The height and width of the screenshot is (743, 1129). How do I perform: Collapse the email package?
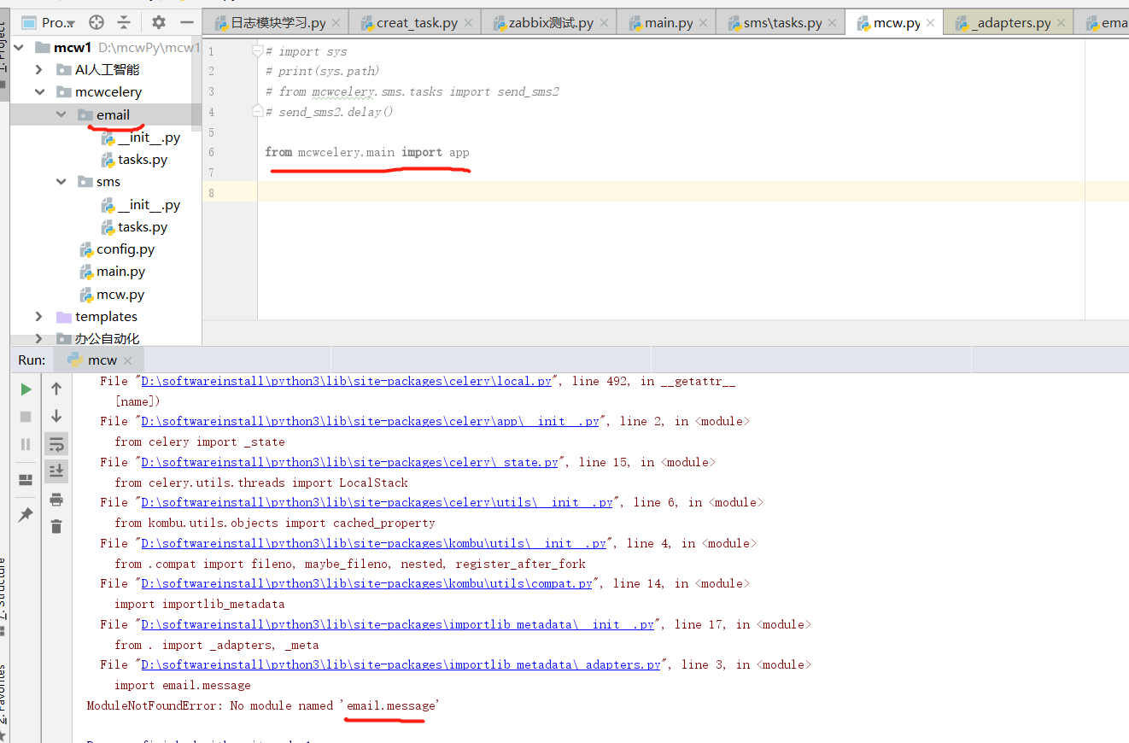click(x=61, y=114)
